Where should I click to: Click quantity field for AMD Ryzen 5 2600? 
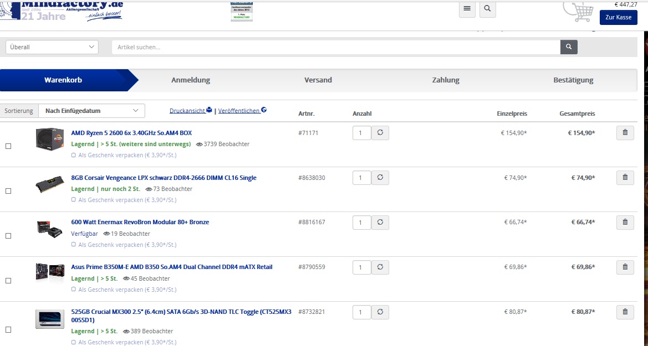point(361,133)
